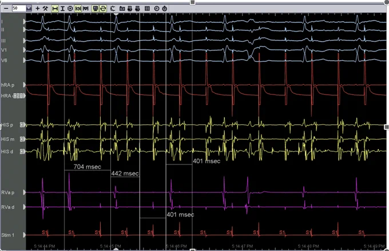Click the boxed X clear calipers icon
389x251 pixels.
70,9
